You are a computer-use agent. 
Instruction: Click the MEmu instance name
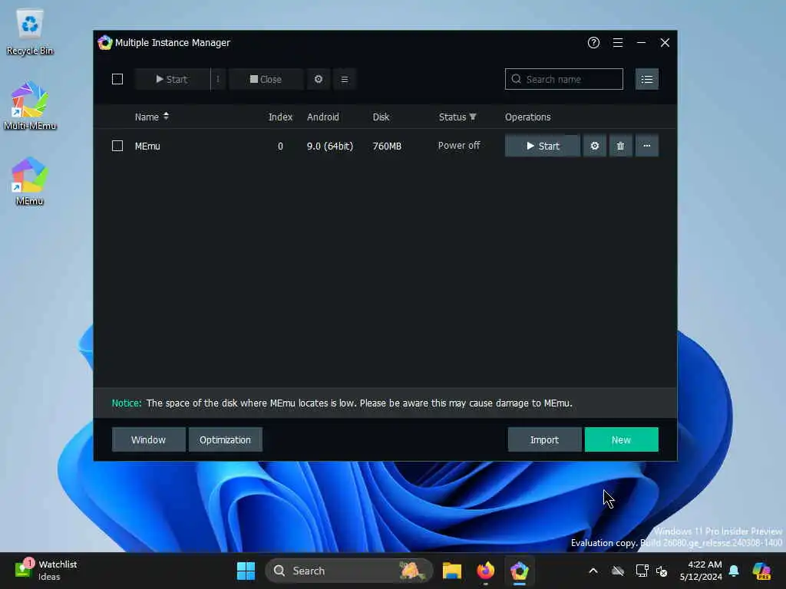(x=147, y=146)
